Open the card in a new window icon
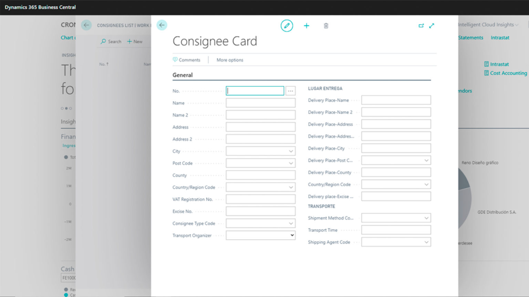 point(421,25)
